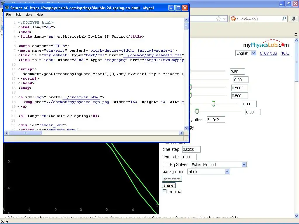299x224 pixels.
Task: Click source window horizontal scroll right arrow
Action: click(x=181, y=133)
